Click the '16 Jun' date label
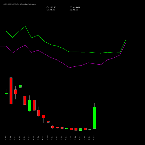The width and height of the screenshot is (145, 145). (x=66, y=138)
